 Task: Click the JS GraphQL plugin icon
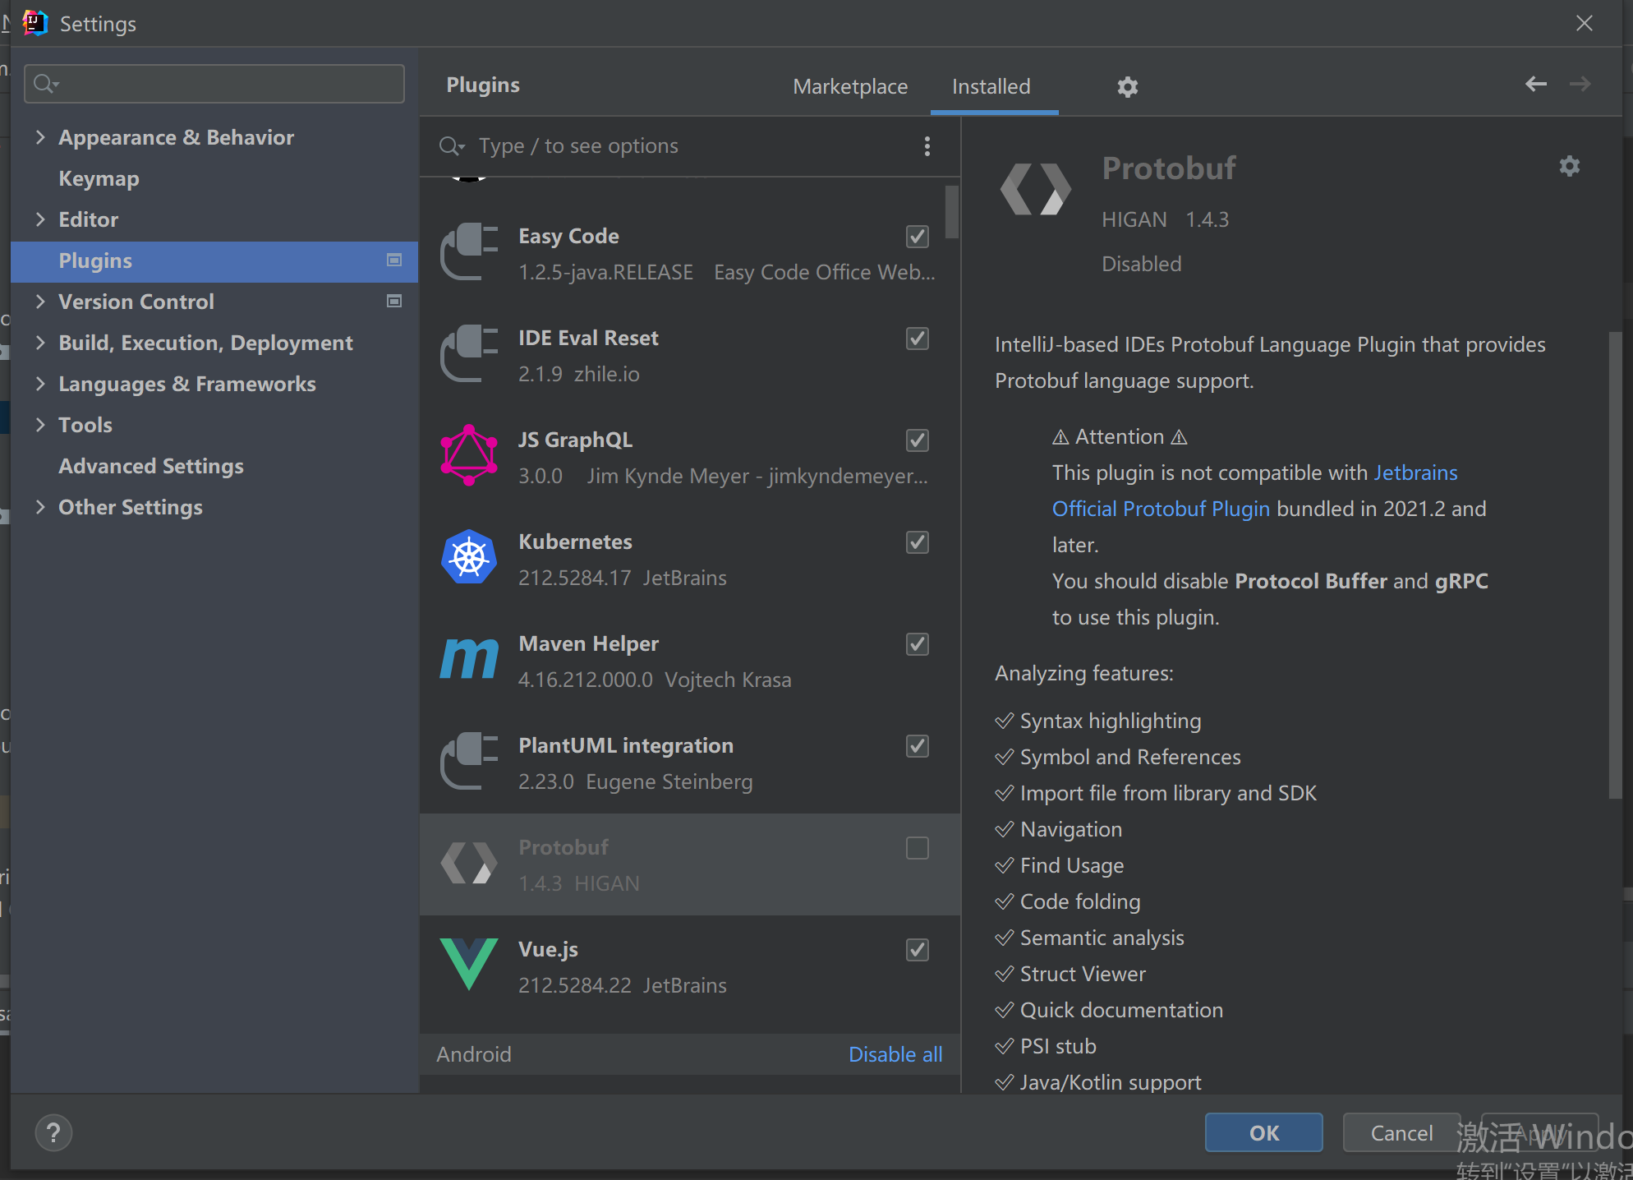pyautogui.click(x=469, y=456)
